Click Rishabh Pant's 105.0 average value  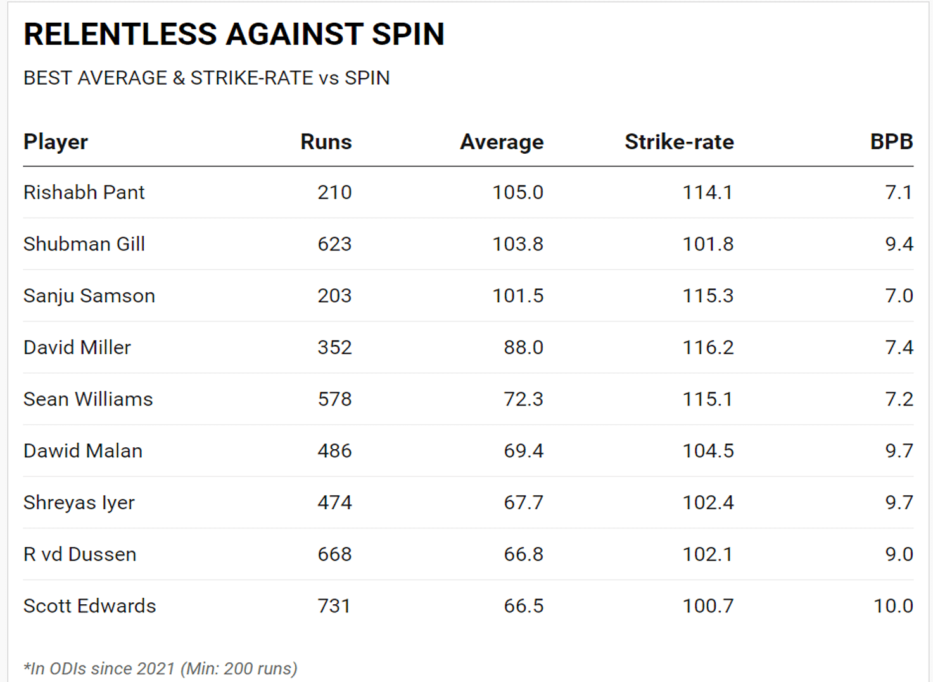point(517,192)
